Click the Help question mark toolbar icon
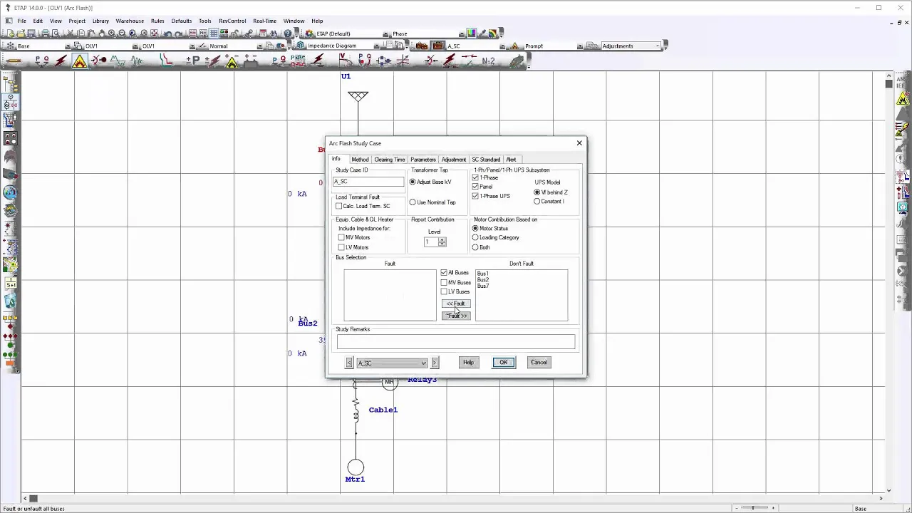Image resolution: width=912 pixels, height=513 pixels. pyautogui.click(x=287, y=33)
